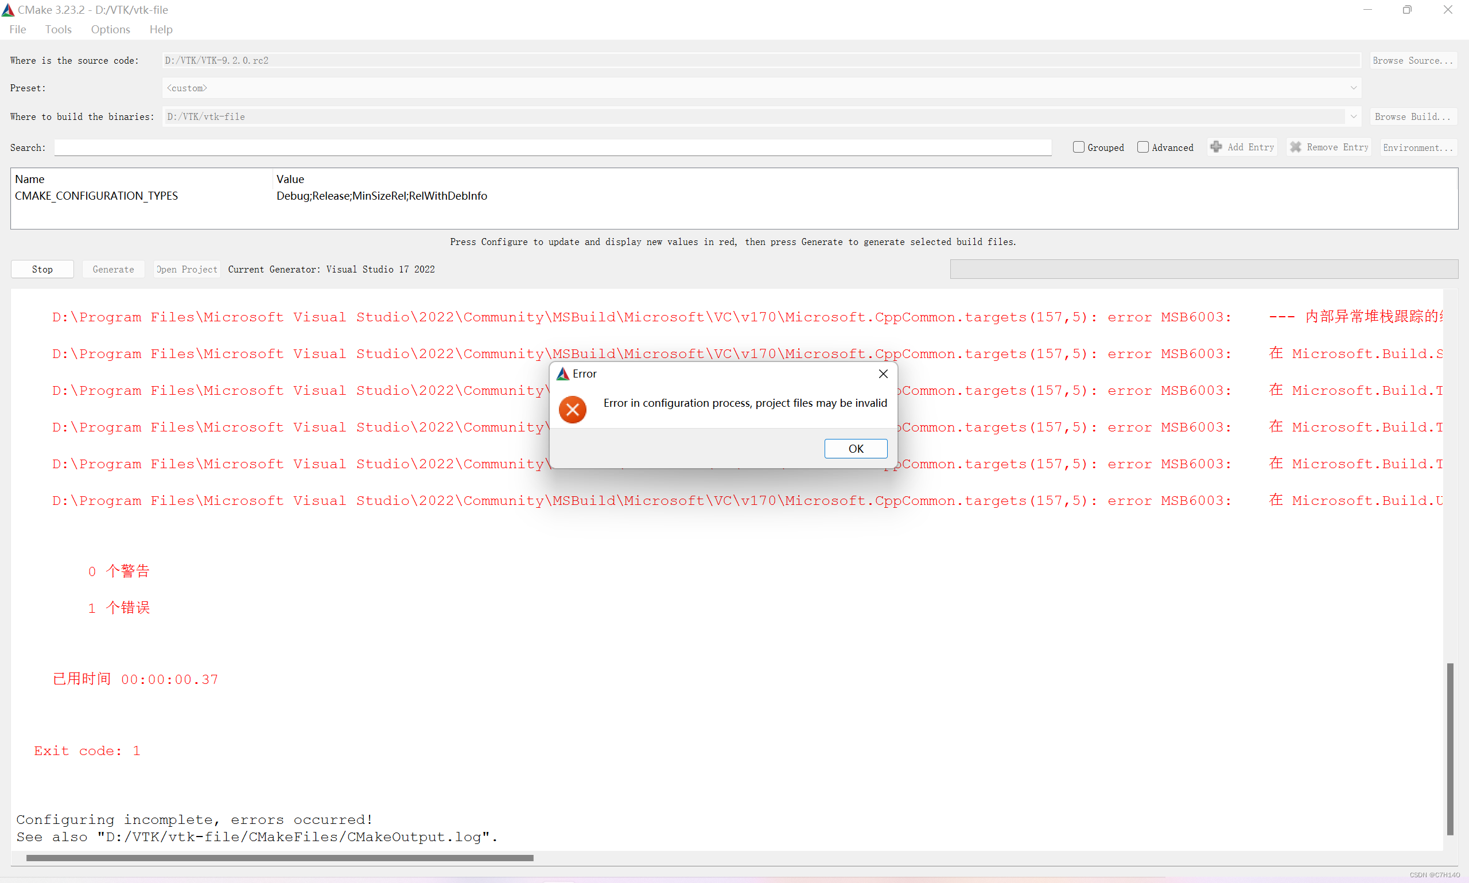Open the Tools menu
The image size is (1469, 883).
click(x=58, y=29)
